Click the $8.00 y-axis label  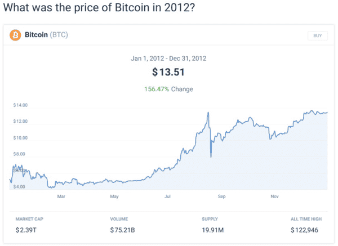[20, 154]
